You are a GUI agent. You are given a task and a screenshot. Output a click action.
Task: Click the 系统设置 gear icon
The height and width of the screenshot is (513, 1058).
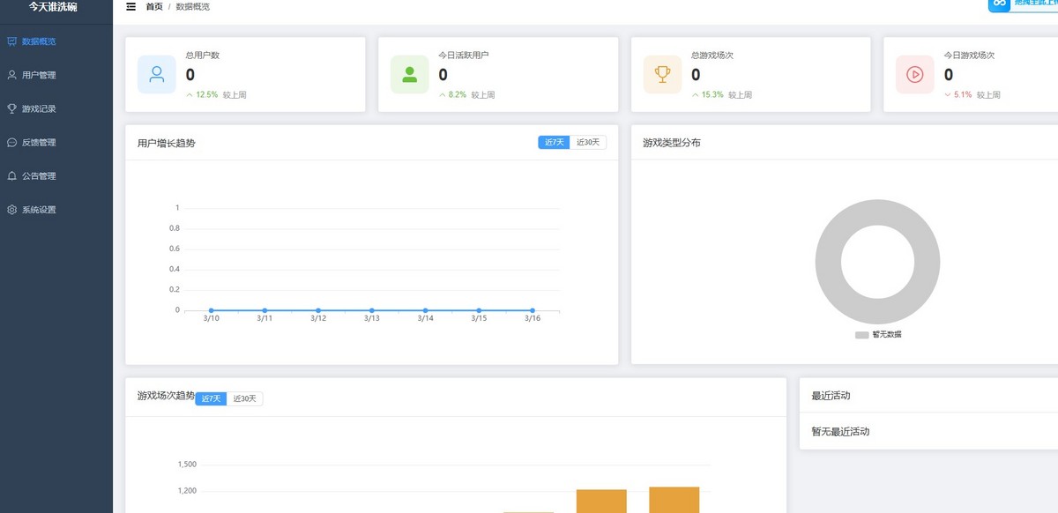coord(11,210)
